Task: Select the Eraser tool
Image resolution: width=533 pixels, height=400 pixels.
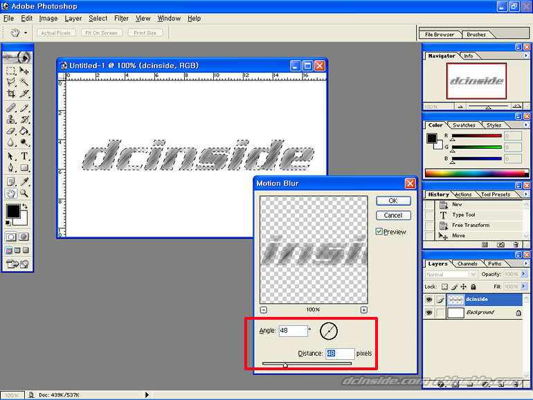Action: pos(11,131)
